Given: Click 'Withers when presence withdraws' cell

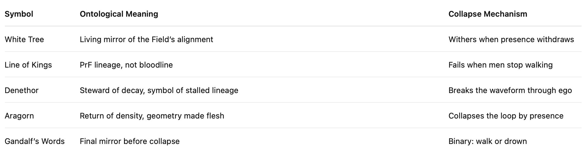Looking at the screenshot, I should [511, 39].
